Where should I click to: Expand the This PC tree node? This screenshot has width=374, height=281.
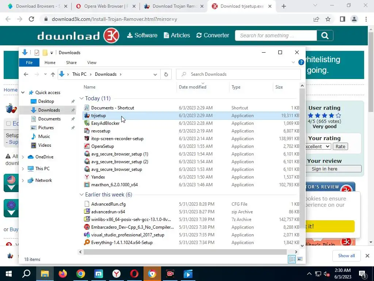[x=23, y=169]
